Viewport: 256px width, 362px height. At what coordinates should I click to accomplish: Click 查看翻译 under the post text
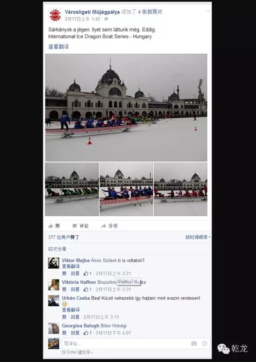click(x=58, y=47)
